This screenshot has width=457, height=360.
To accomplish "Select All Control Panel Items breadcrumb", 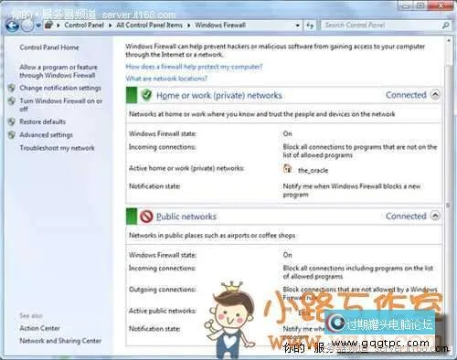I will 149,25.
